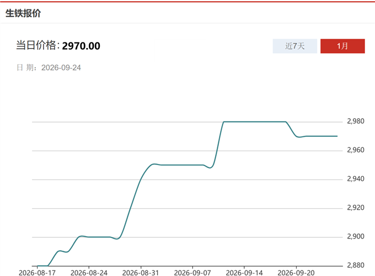The width and height of the screenshot is (375, 276).
Task: Click y-axis value 2,920
Action: (356, 208)
